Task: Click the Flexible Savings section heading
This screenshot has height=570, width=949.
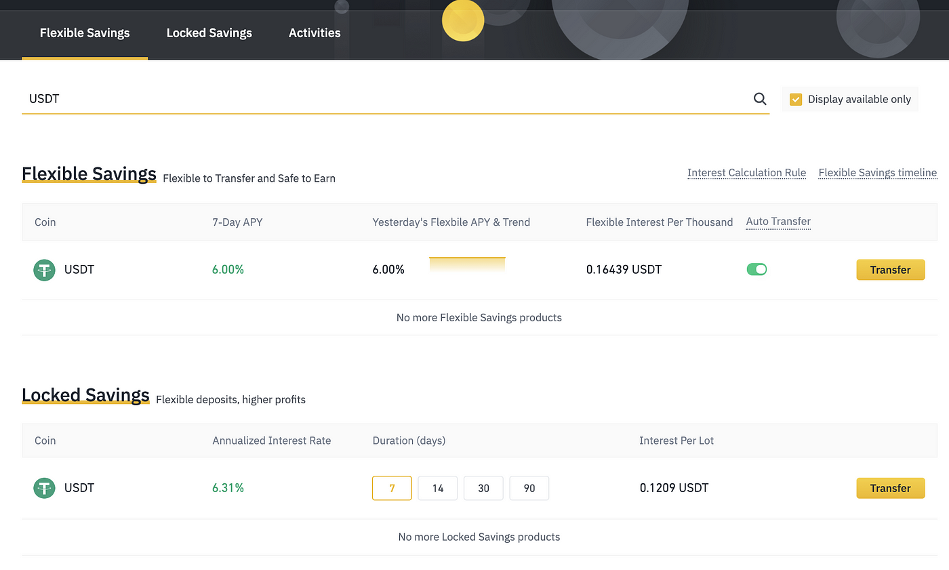Action: tap(89, 174)
